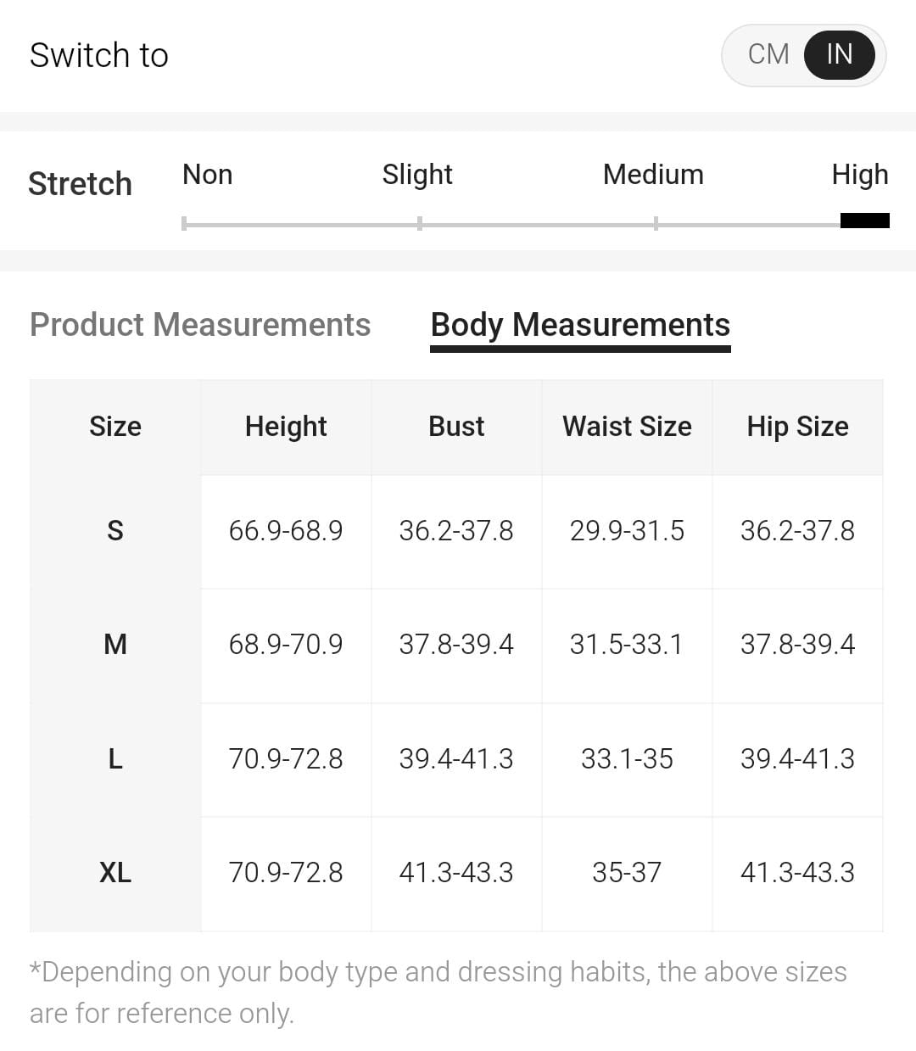
Task: Click the Slight stretch label
Action: click(x=417, y=175)
